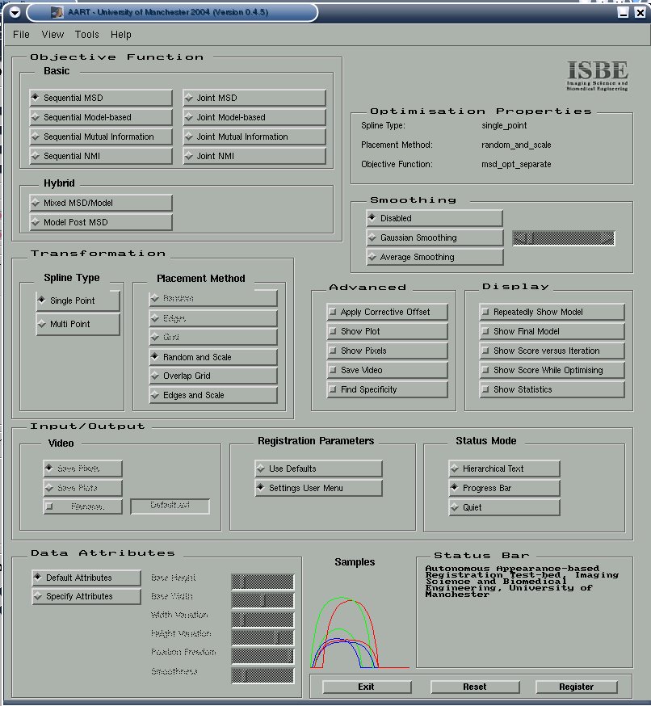Select Sequential NMI option

[101, 156]
